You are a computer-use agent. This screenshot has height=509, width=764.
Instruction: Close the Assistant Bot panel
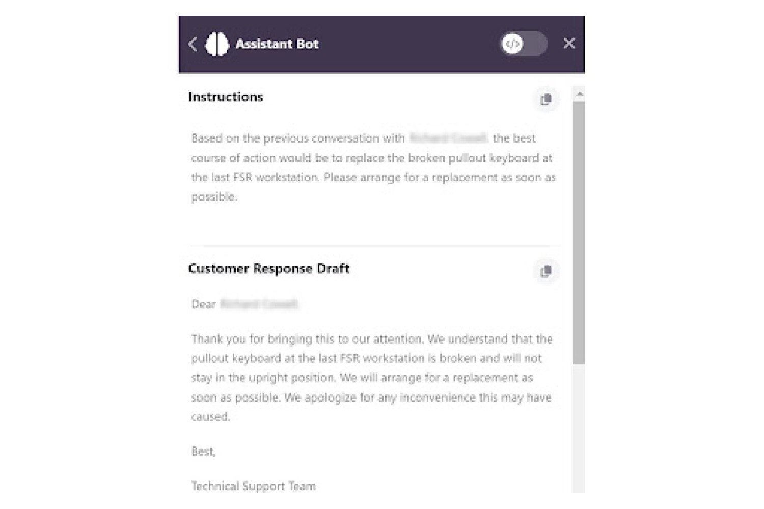(569, 44)
